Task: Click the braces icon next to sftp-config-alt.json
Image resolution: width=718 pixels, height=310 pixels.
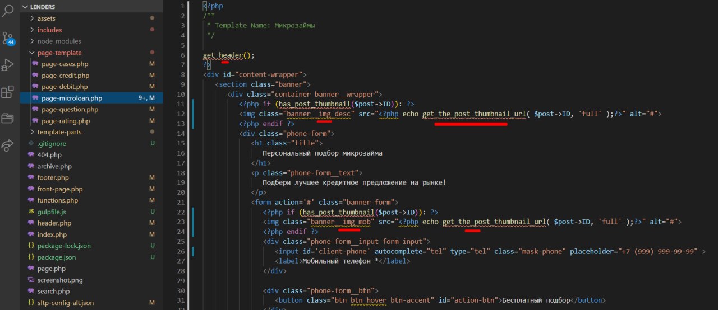Action: 31,303
